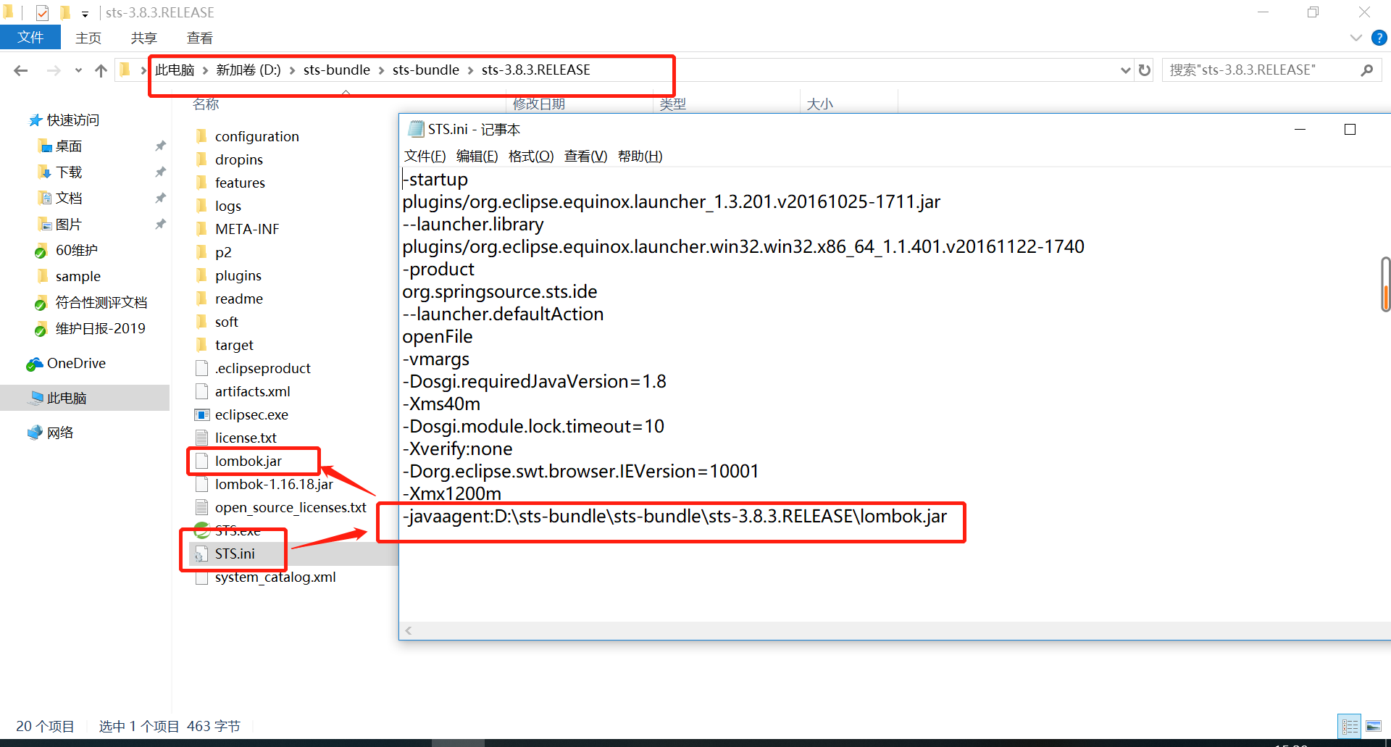The width and height of the screenshot is (1391, 747).
Task: Click 此电脑 in the address breadcrumb
Action: pyautogui.click(x=175, y=70)
